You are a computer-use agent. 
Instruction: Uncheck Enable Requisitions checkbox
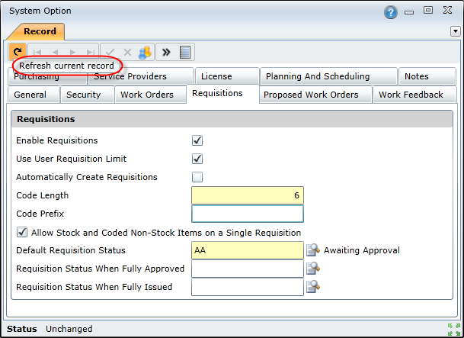[x=197, y=140]
